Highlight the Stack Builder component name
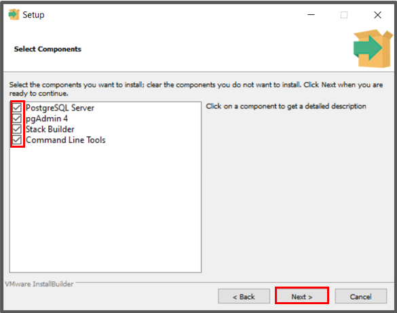 click(50, 129)
